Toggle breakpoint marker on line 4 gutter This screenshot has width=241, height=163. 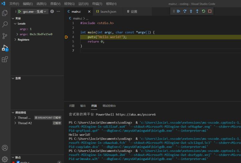pos(67,37)
